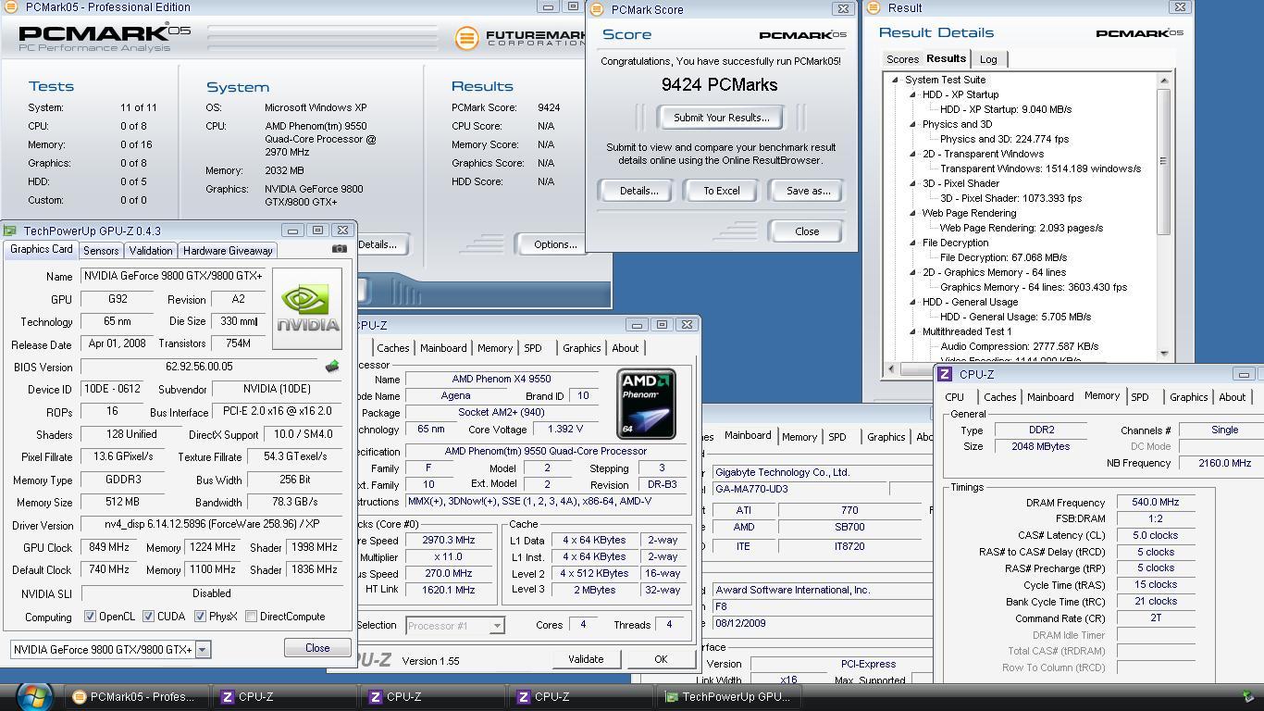Viewport: 1264px width, 711px height.
Task: Switch to Scores tab in Result window
Action: pyautogui.click(x=902, y=59)
